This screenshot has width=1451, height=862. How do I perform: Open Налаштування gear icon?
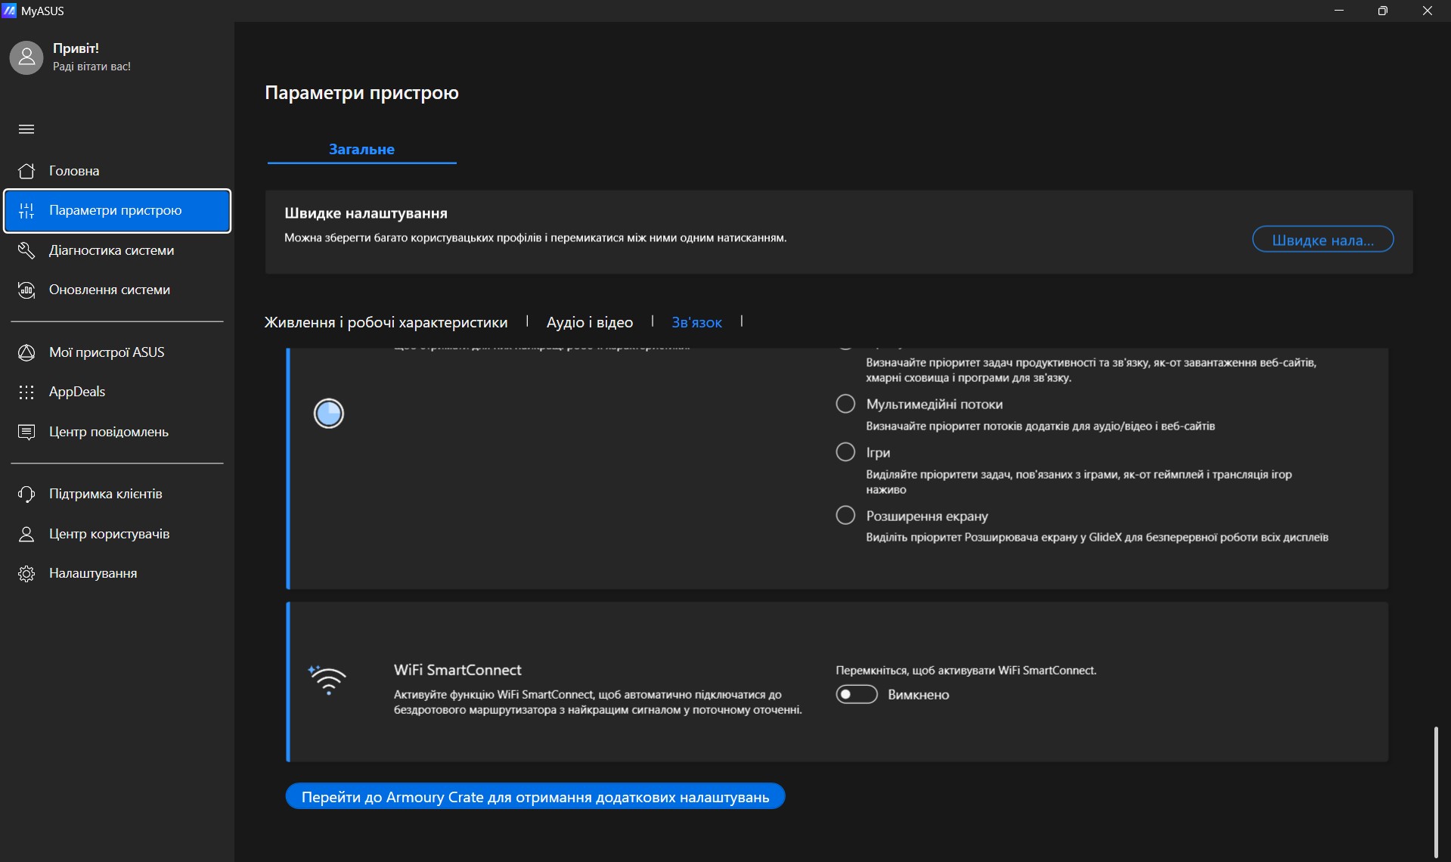coord(26,573)
